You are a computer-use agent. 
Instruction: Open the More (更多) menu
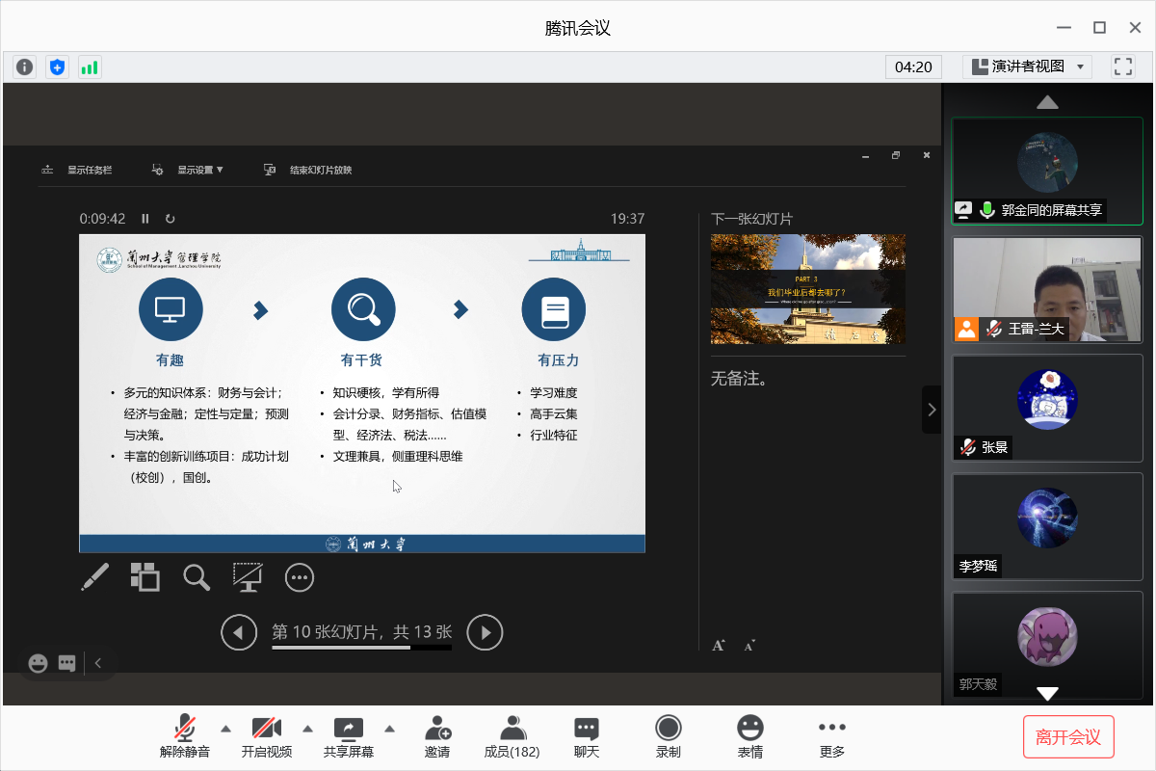[x=831, y=736]
